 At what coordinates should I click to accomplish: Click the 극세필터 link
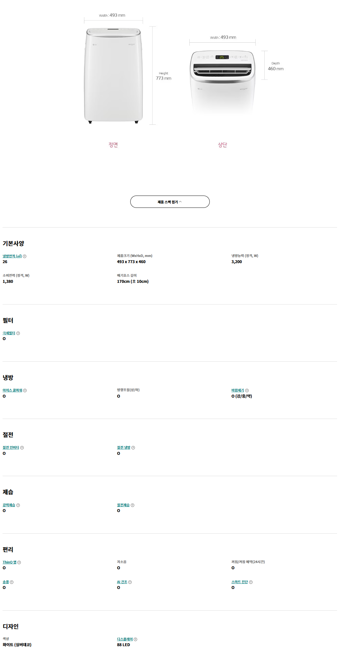9,333
